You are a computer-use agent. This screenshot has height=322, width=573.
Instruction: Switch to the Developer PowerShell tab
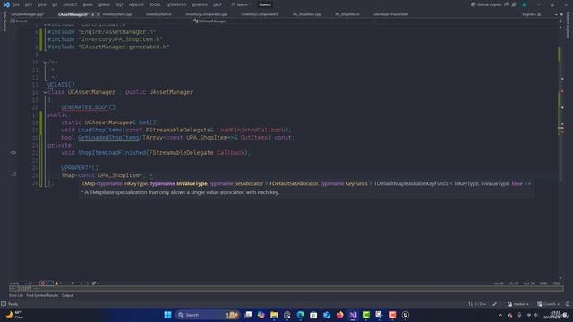[390, 14]
